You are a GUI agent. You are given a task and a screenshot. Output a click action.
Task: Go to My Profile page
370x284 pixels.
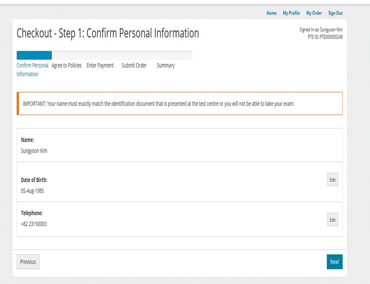click(x=291, y=13)
